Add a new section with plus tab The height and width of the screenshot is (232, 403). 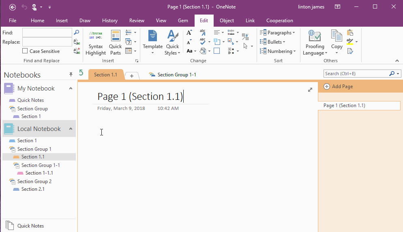[x=132, y=76]
